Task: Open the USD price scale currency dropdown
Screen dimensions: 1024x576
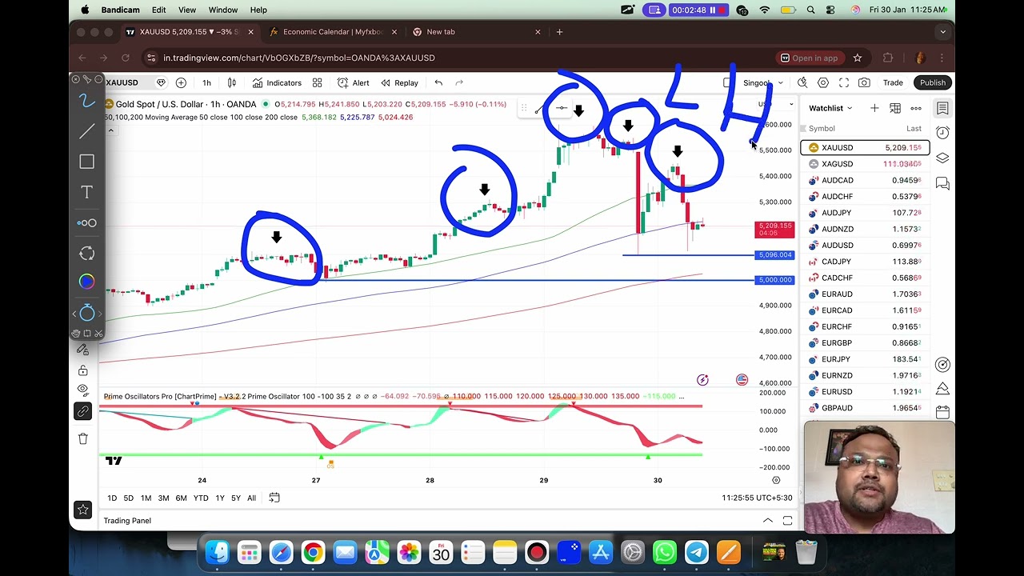Action: click(778, 104)
